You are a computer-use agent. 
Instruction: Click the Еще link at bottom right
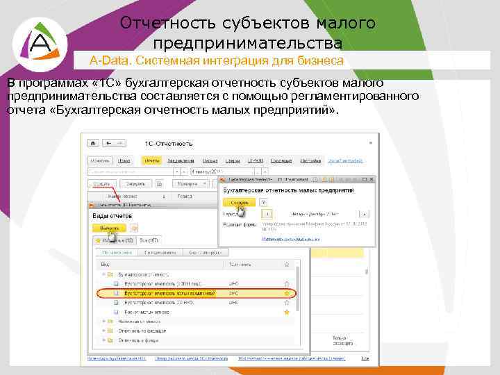[365, 358]
